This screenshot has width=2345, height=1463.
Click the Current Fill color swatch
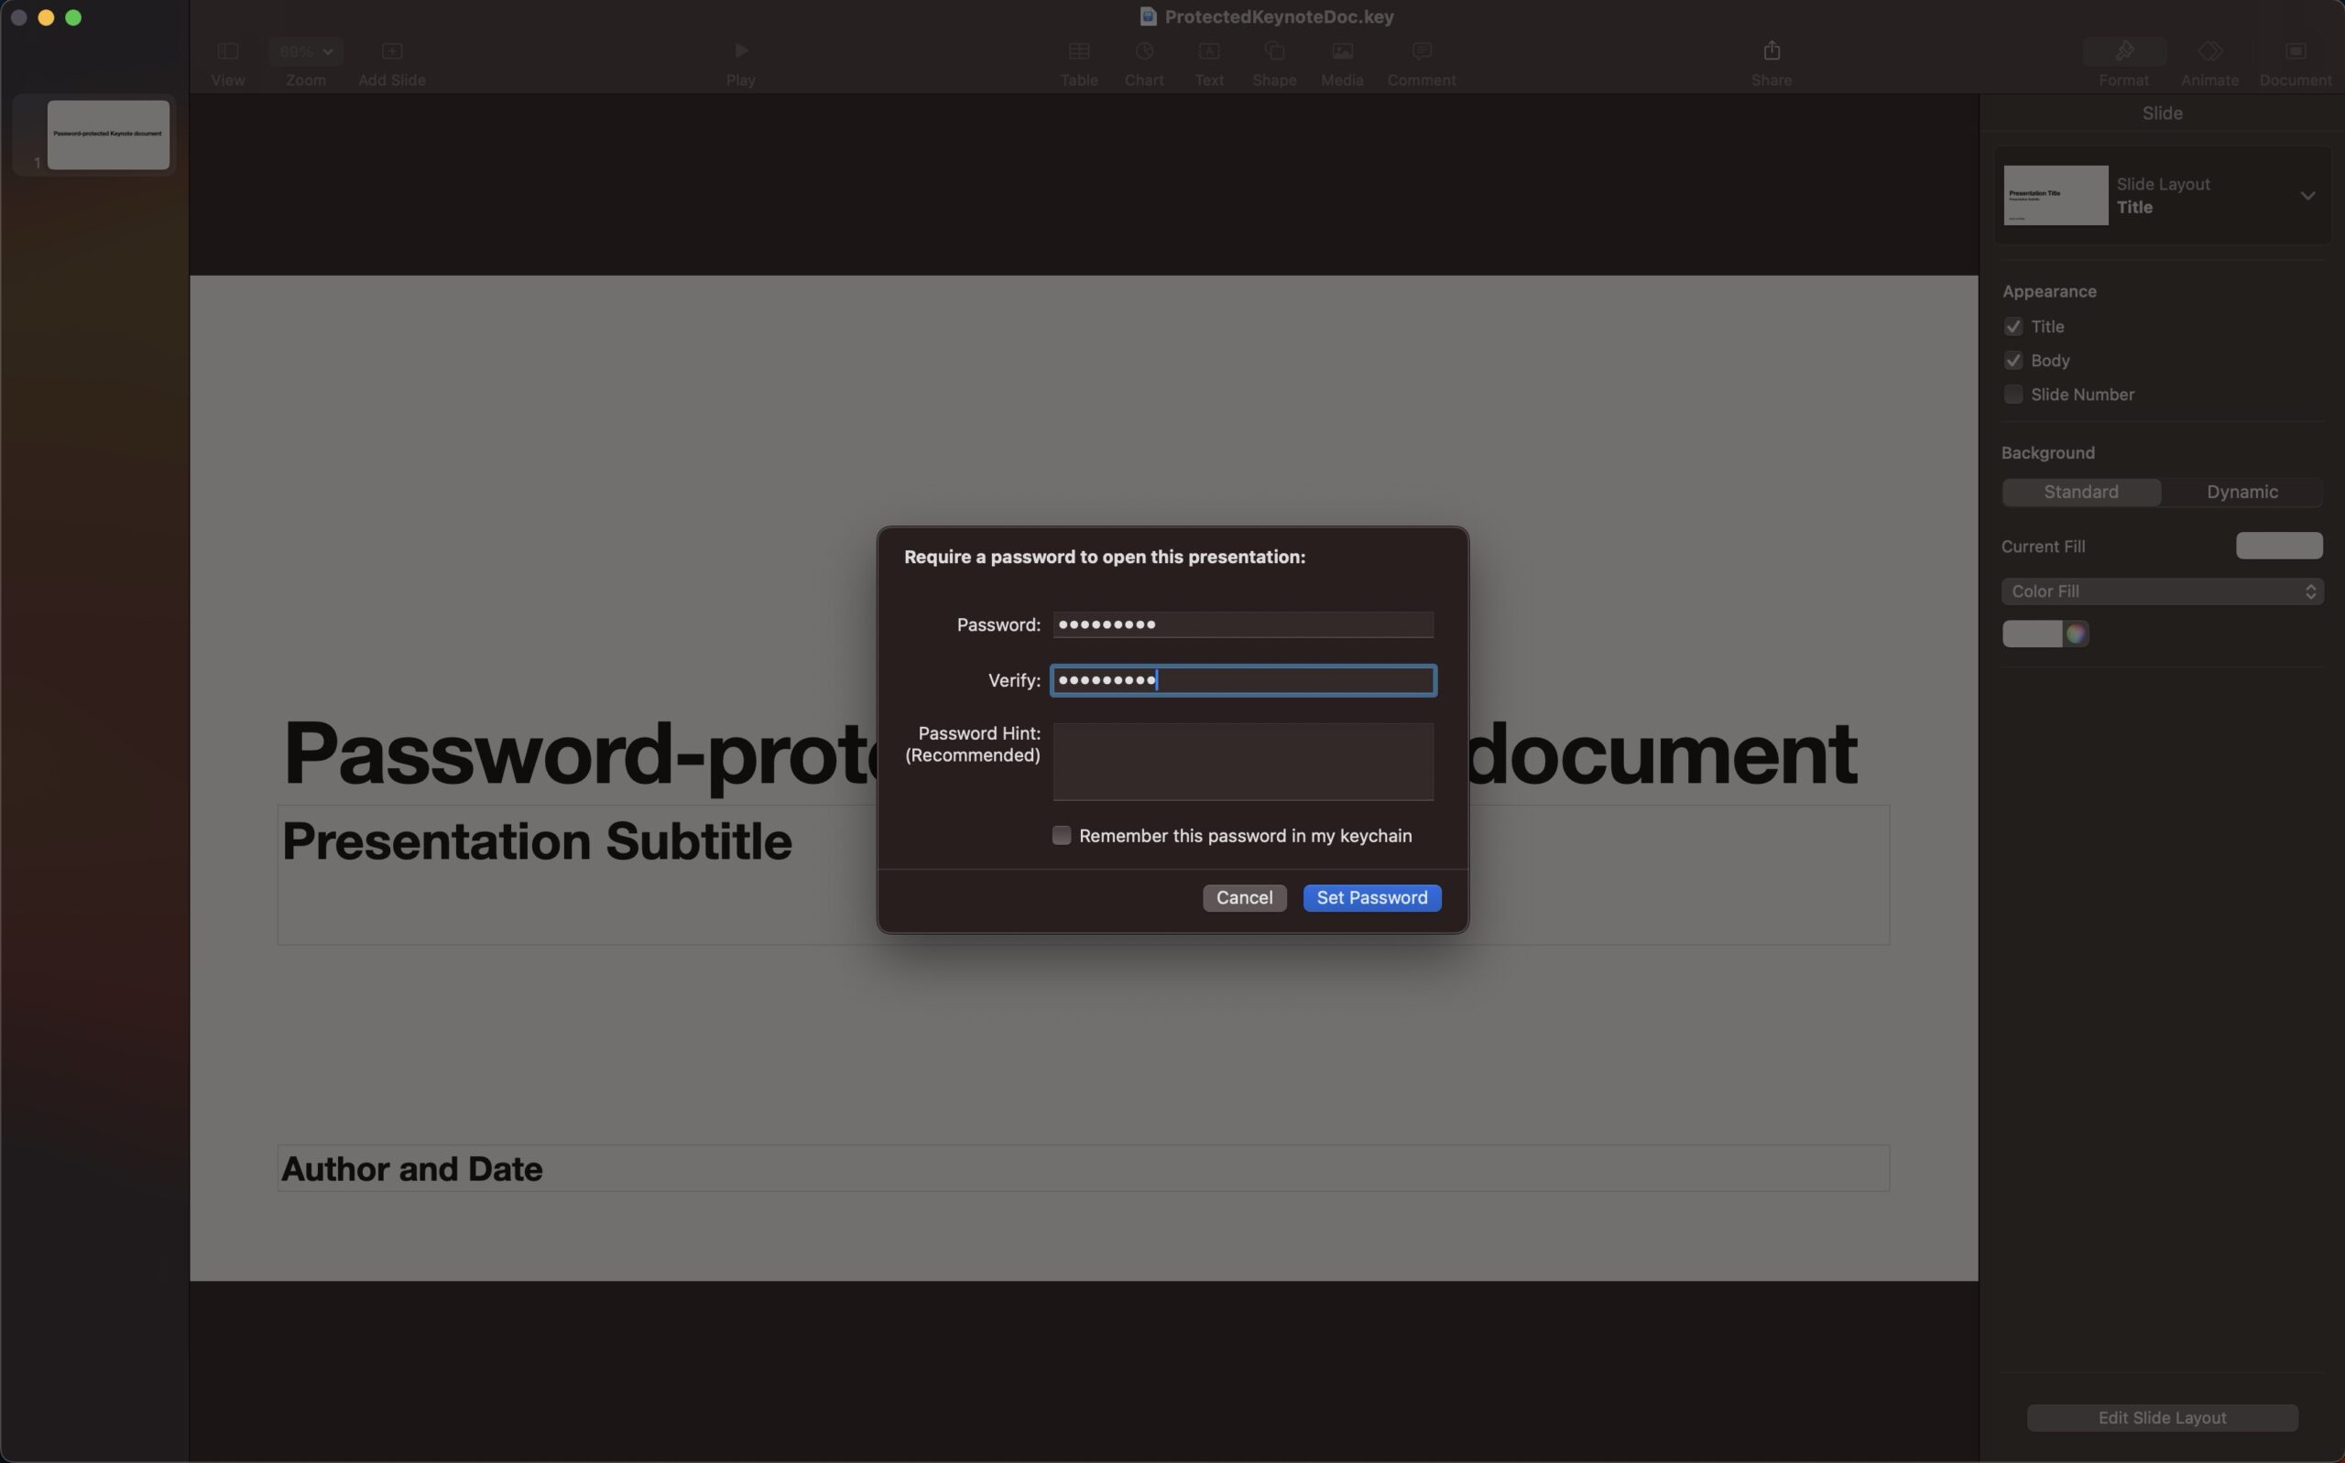[2278, 546]
